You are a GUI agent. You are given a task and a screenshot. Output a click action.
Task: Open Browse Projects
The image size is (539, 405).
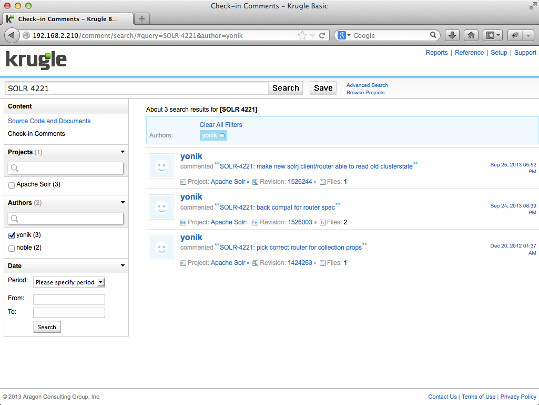(x=365, y=93)
